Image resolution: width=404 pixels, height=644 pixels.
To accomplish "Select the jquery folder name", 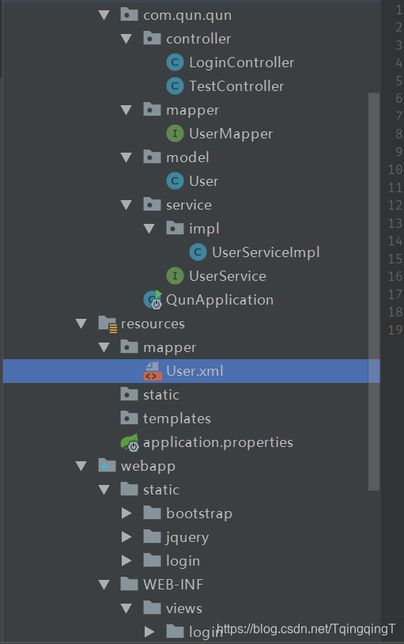I will (x=187, y=538).
